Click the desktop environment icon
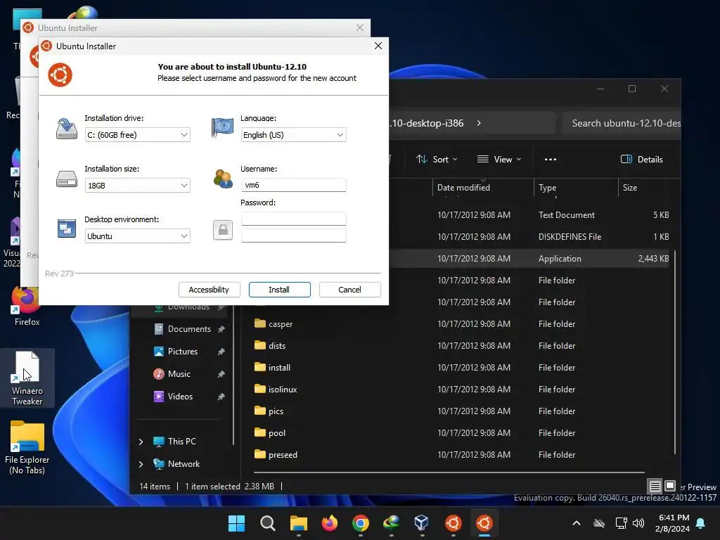The image size is (720, 540). pyautogui.click(x=67, y=229)
